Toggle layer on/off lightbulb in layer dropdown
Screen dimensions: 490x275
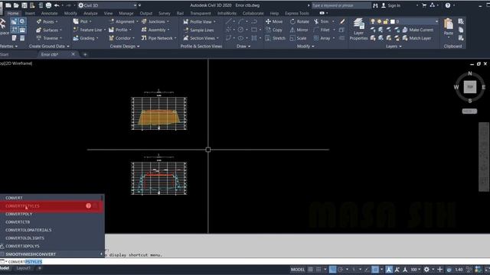point(373,21)
